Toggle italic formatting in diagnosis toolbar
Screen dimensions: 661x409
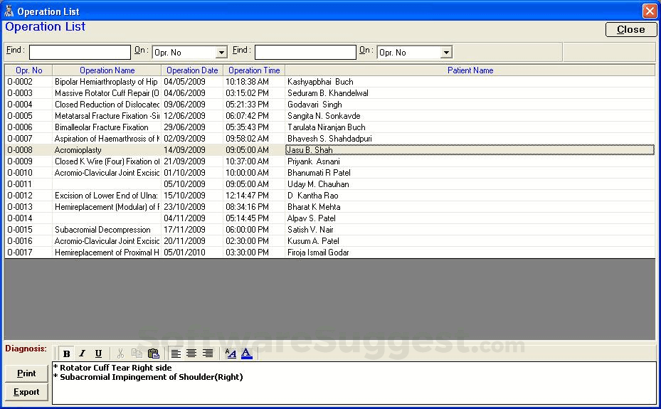click(x=82, y=354)
